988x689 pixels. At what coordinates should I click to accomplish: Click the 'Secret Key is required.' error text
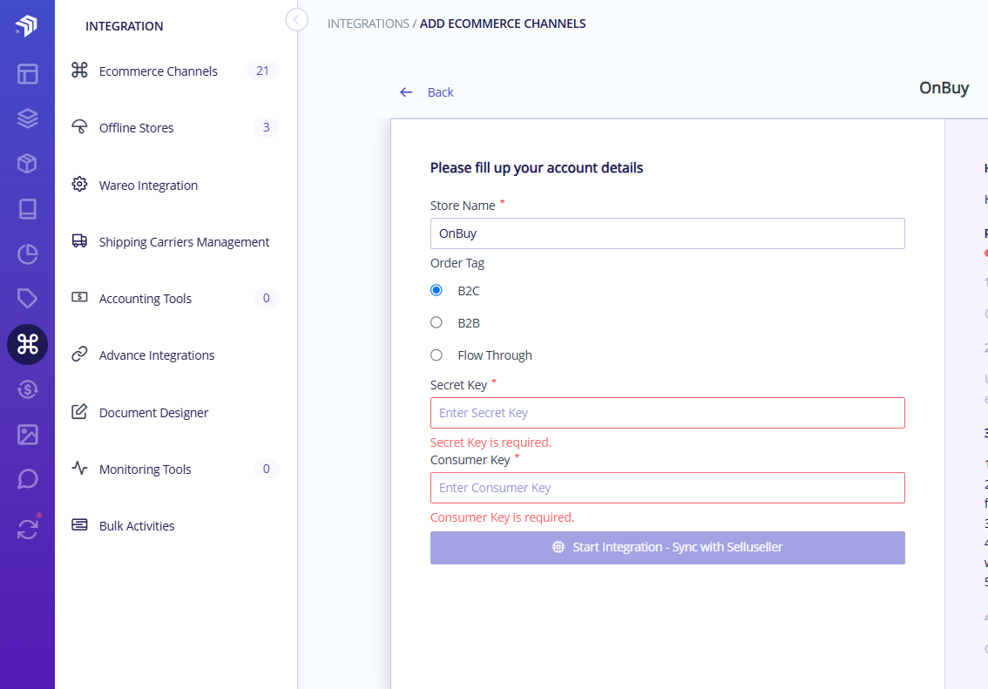(491, 442)
